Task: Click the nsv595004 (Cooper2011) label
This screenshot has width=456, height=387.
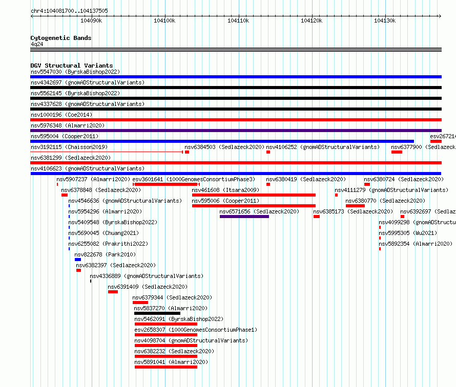Action: point(65,136)
